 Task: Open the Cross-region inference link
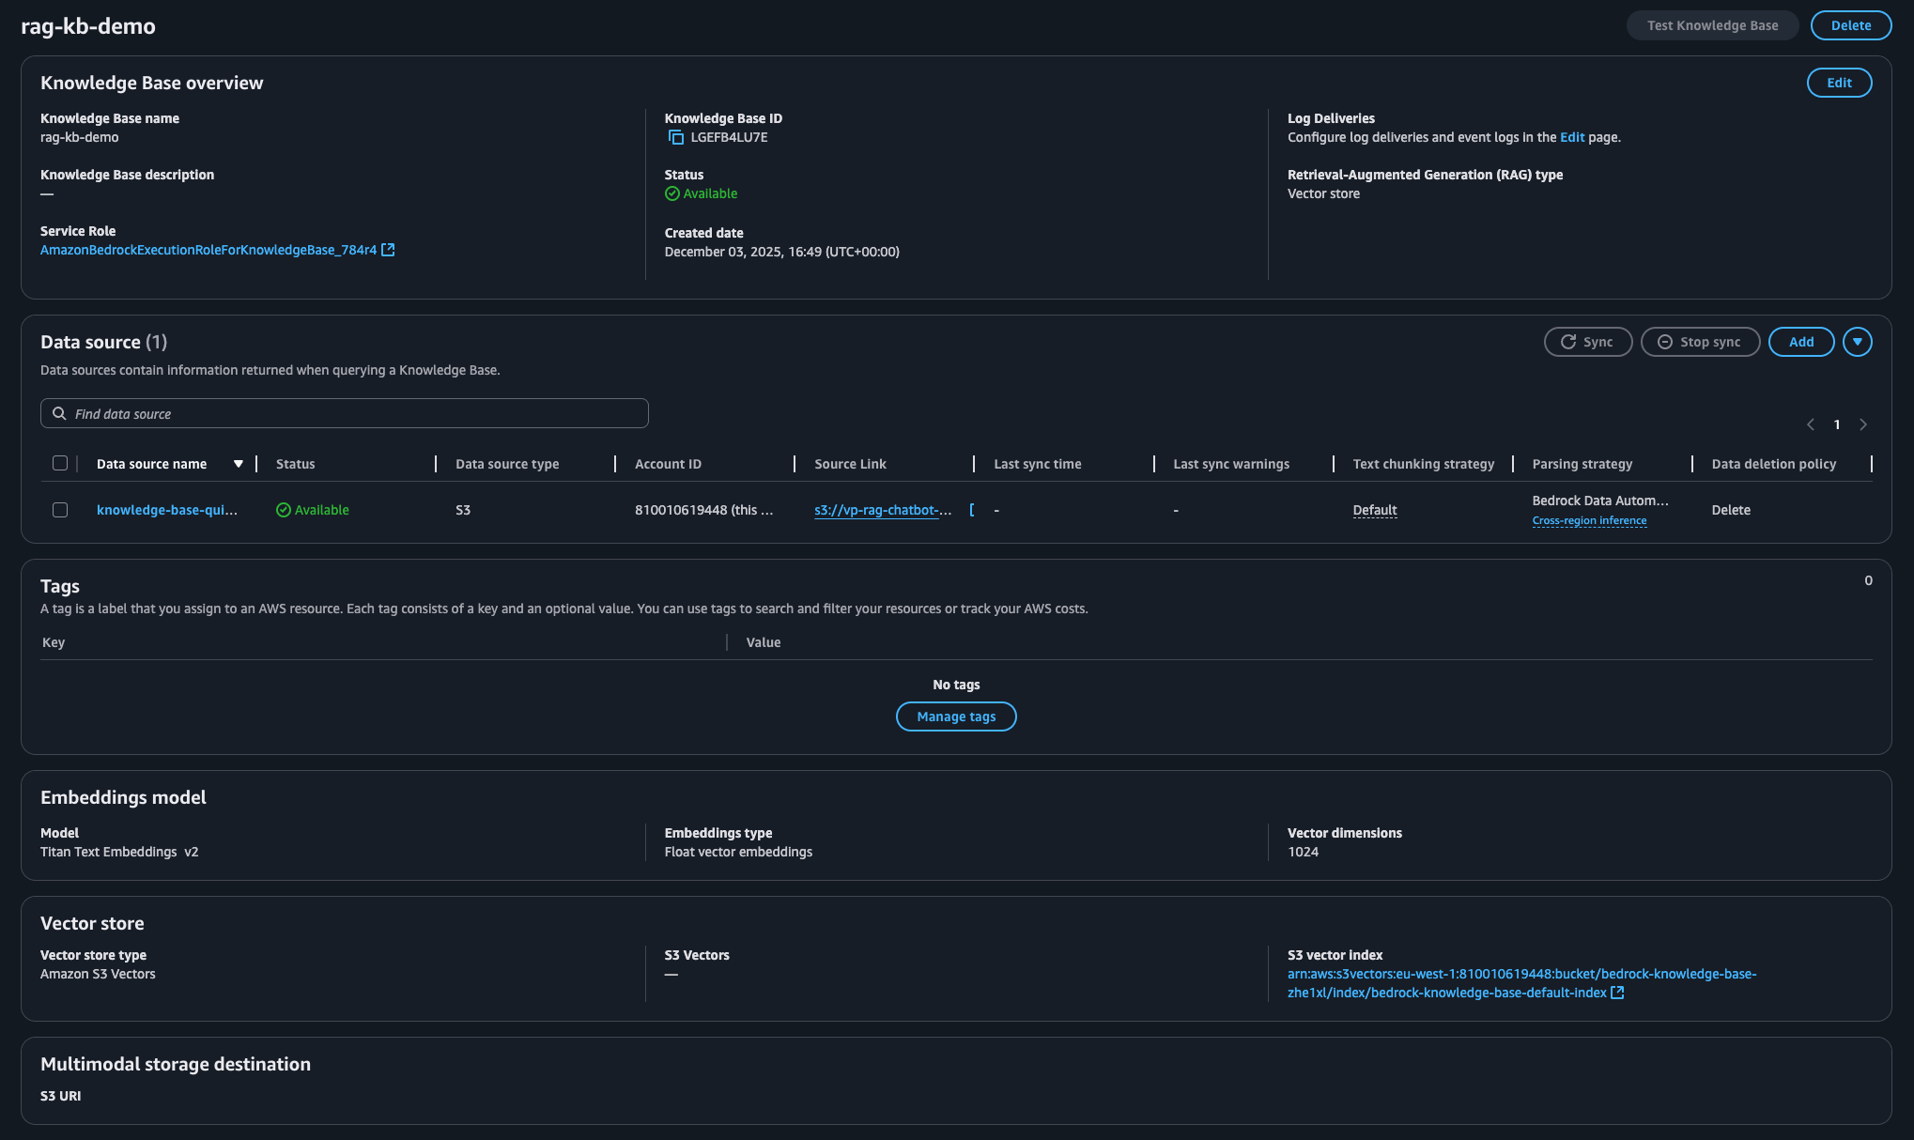tap(1589, 519)
